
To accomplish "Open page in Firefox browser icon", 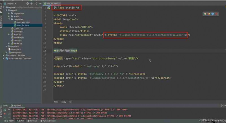I will point(209,14).
